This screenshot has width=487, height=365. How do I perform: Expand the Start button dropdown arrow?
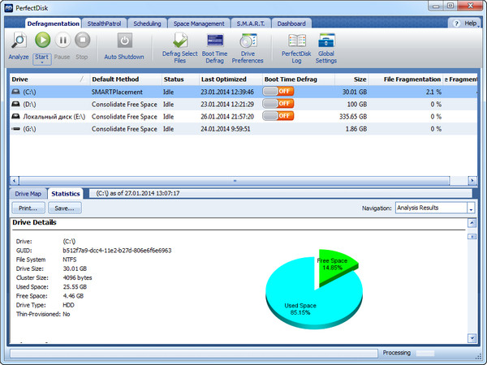tap(42, 63)
